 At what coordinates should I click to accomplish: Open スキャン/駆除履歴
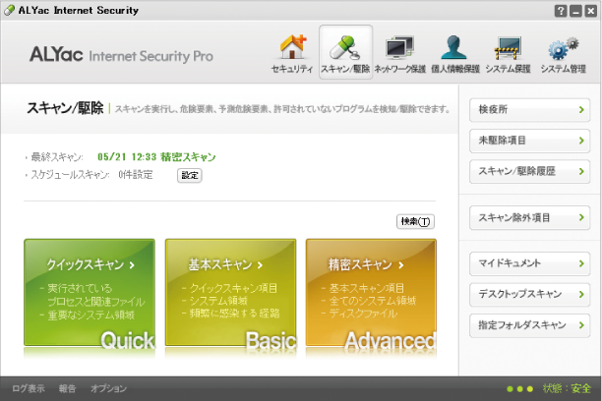(529, 171)
